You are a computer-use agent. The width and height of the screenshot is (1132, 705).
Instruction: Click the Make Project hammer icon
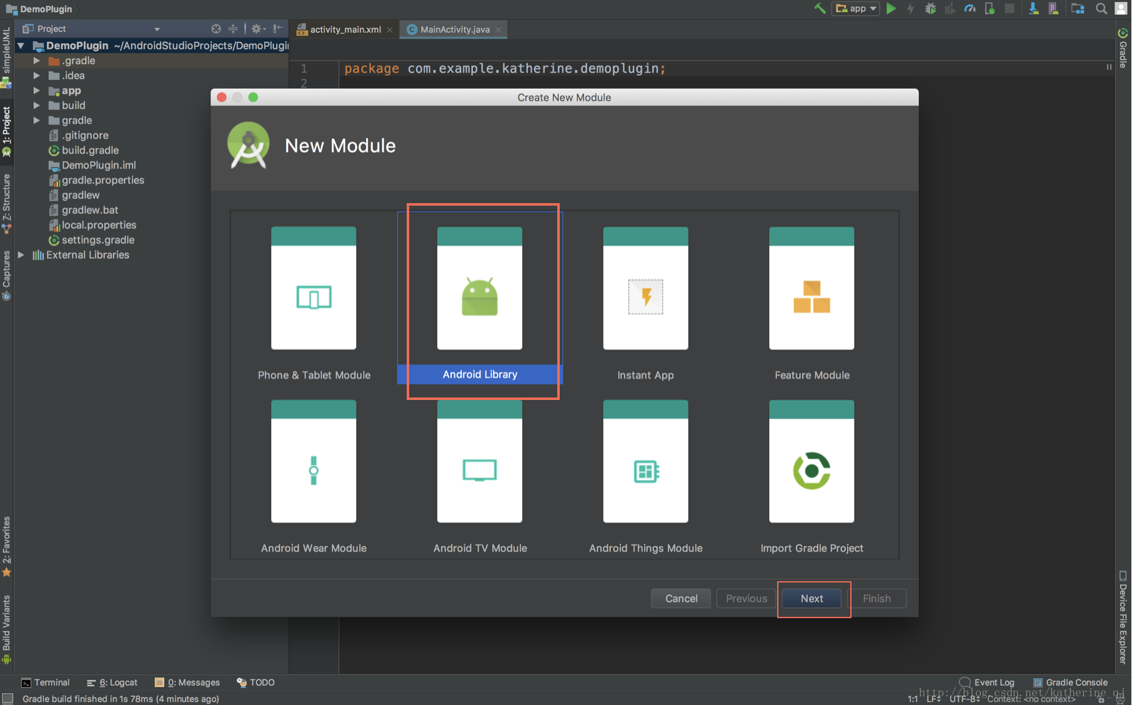[x=820, y=9]
